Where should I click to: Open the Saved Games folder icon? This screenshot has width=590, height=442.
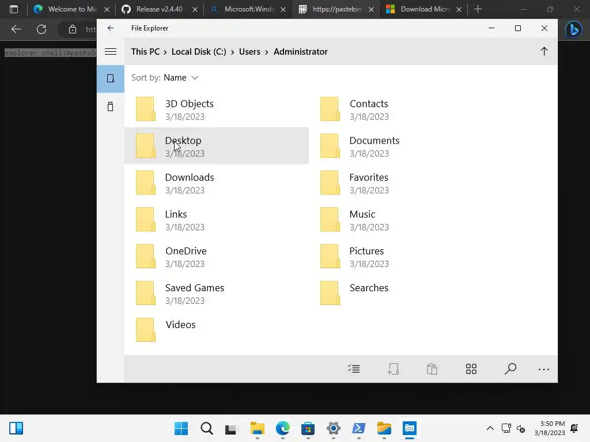[146, 293]
